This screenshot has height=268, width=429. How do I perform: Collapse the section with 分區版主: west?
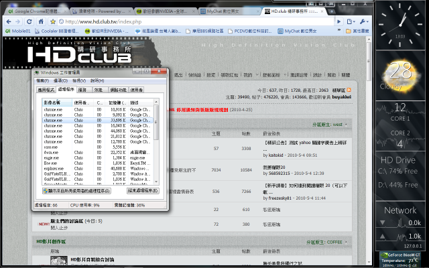click(x=346, y=125)
